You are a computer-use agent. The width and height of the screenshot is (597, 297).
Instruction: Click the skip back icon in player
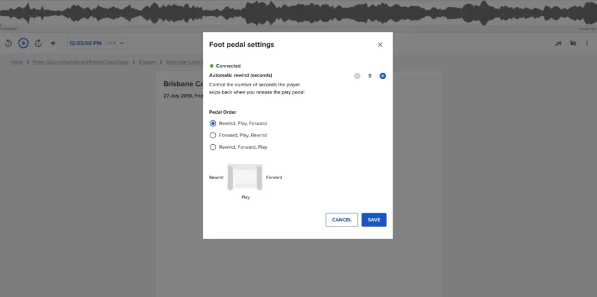point(8,43)
